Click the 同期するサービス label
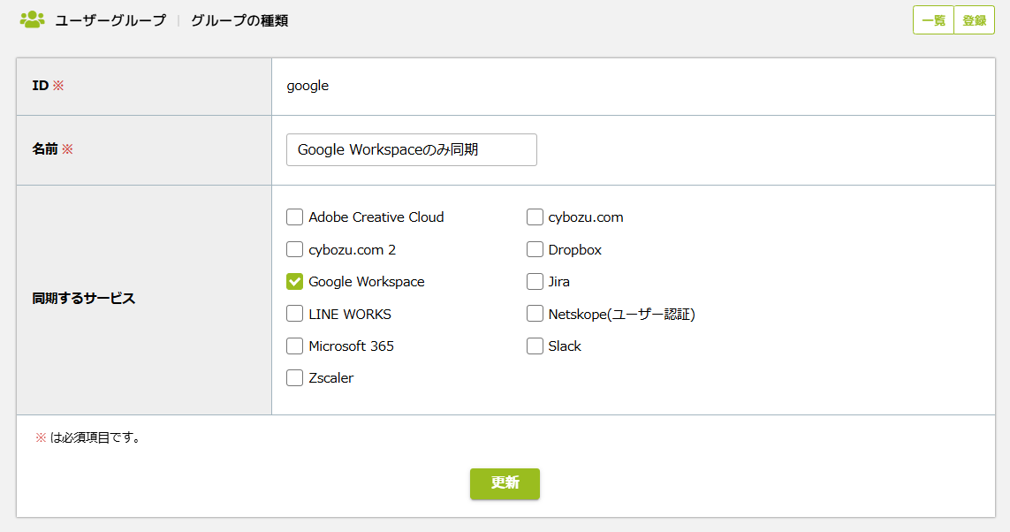The image size is (1010, 532). [x=84, y=298]
